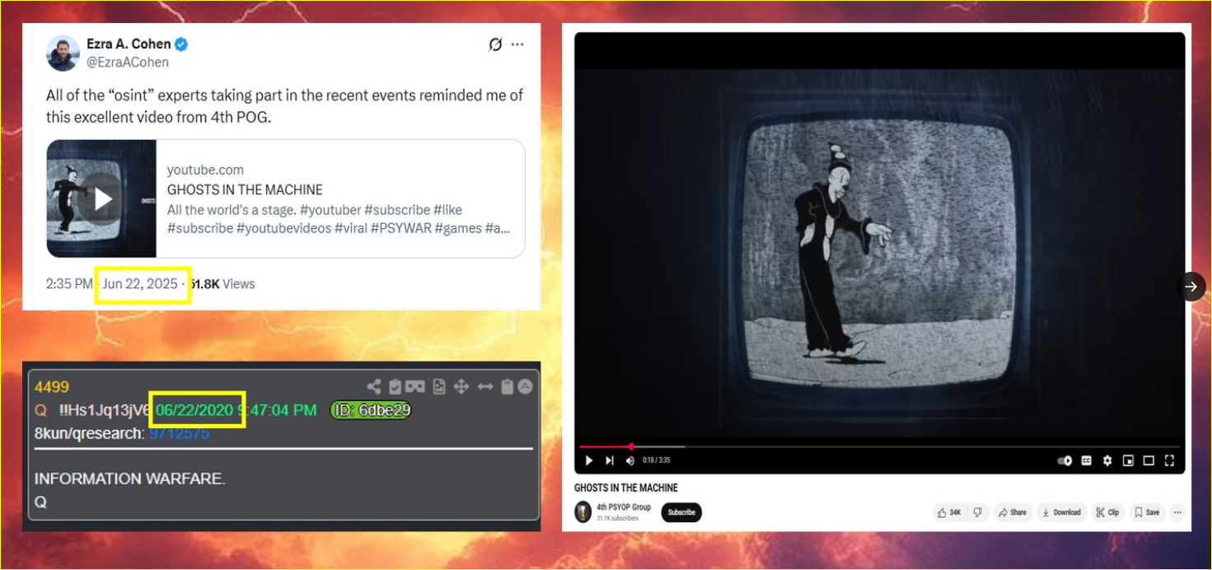The width and height of the screenshot is (1212, 570).
Task: Click the 0:18 / 3:35 time display
Action: tap(657, 460)
